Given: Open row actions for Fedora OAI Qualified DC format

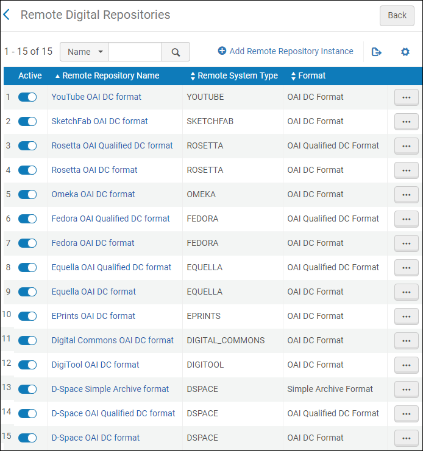Looking at the screenshot, I should [x=407, y=219].
